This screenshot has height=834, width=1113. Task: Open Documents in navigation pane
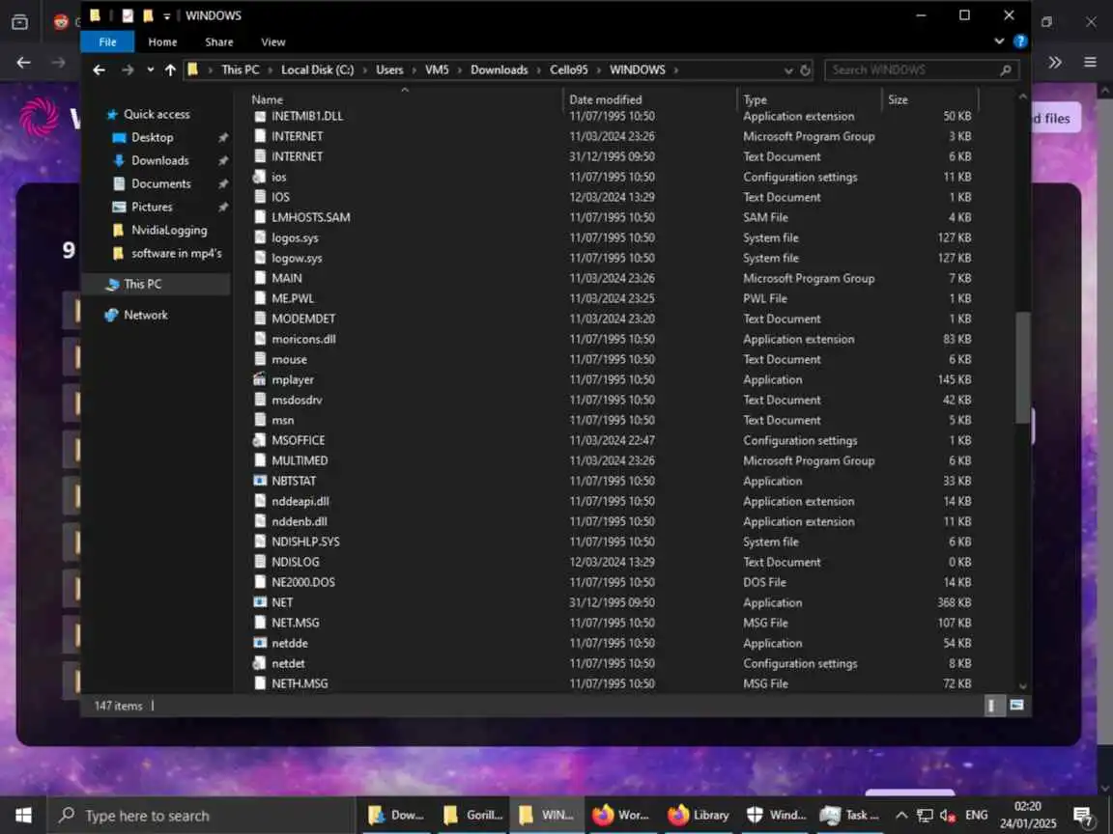coord(160,183)
